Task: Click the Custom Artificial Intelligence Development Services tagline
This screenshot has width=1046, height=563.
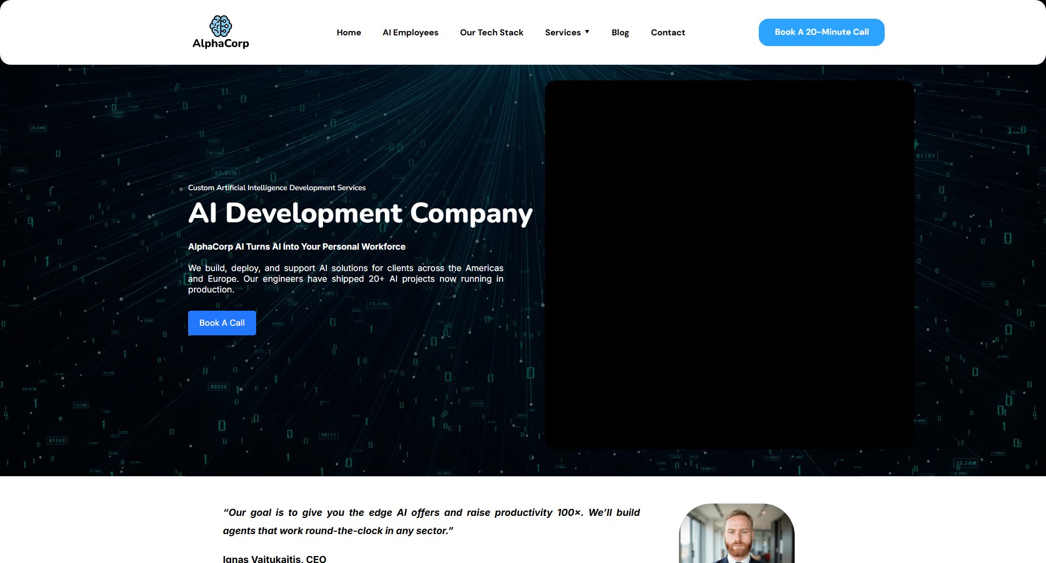Action: (x=277, y=188)
